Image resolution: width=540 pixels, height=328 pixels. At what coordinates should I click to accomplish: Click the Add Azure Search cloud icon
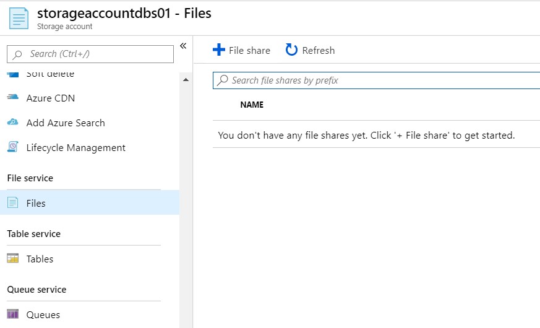pyautogui.click(x=13, y=122)
